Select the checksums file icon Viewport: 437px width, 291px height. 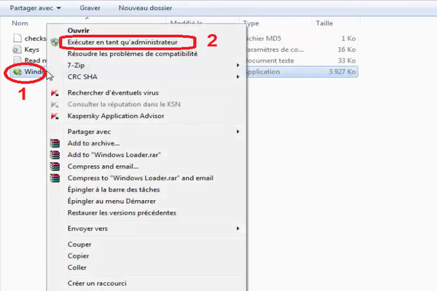17,38
